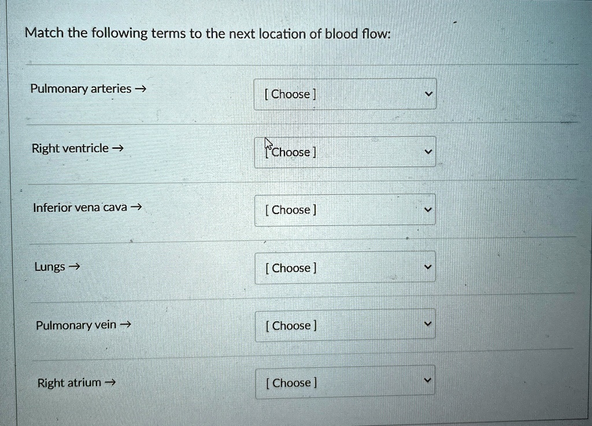Open the Inferior vena cava answer dropdown
The width and height of the screenshot is (592, 426).
tap(346, 210)
